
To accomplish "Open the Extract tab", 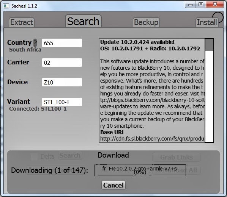I will tap(22, 22).
